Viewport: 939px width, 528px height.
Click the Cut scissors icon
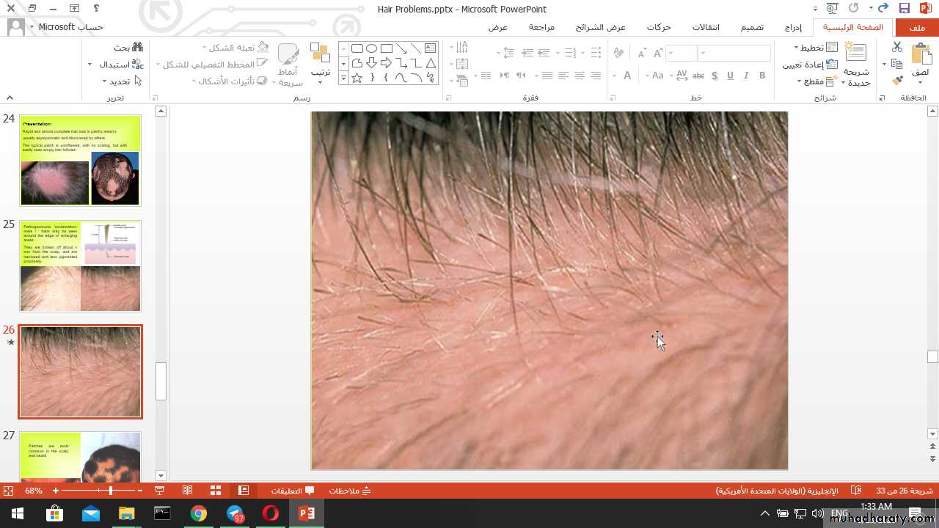point(897,47)
